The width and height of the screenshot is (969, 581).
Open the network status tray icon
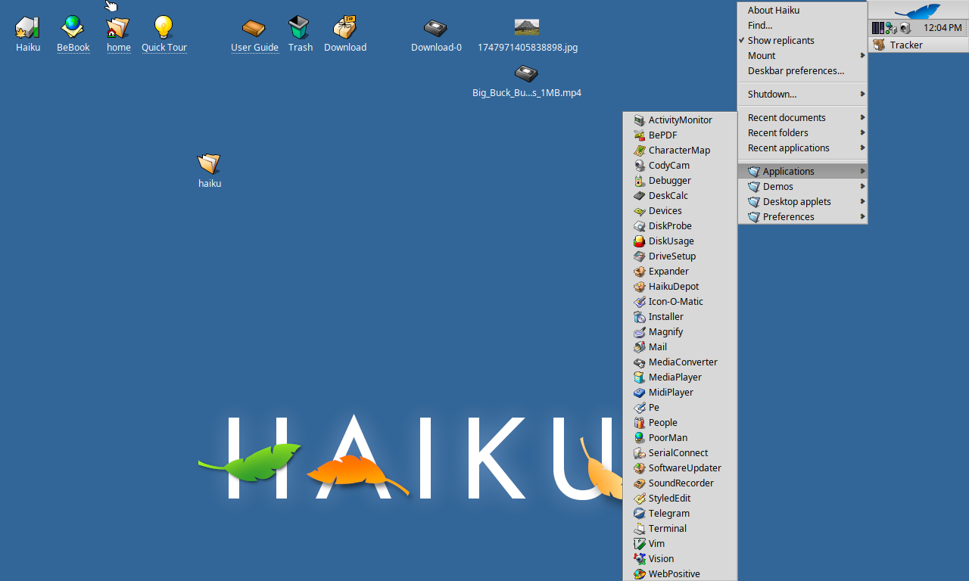pos(891,28)
